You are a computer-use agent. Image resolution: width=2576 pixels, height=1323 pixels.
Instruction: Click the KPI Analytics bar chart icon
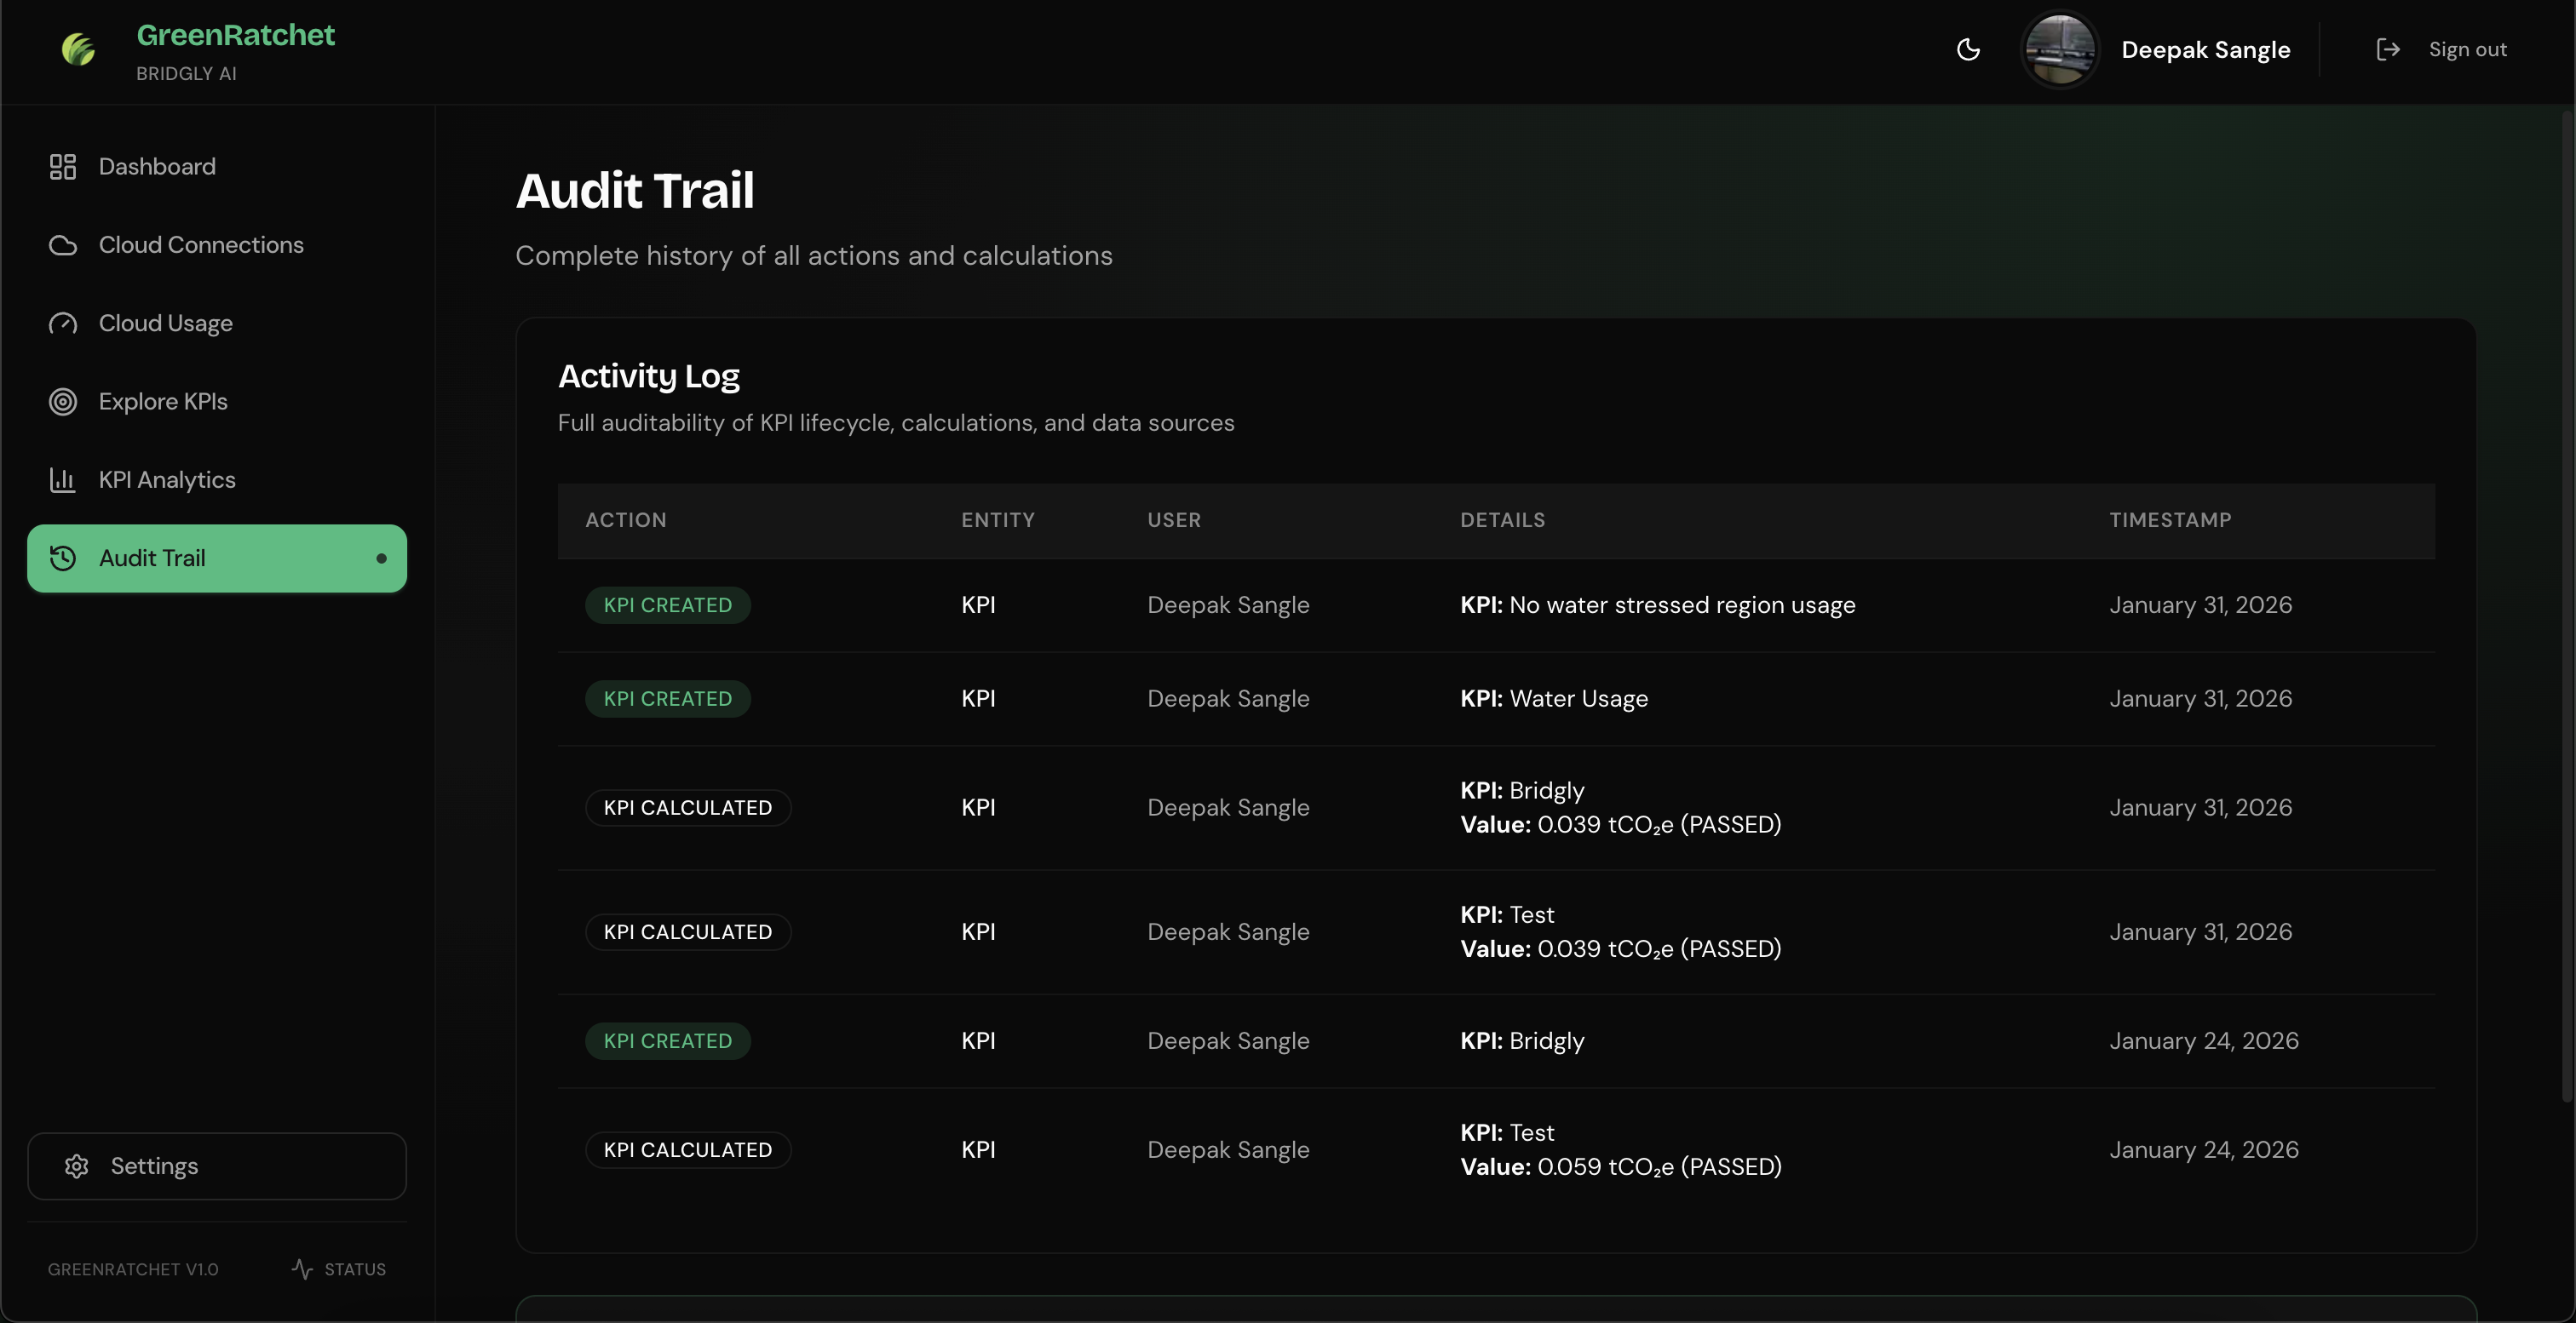63,479
